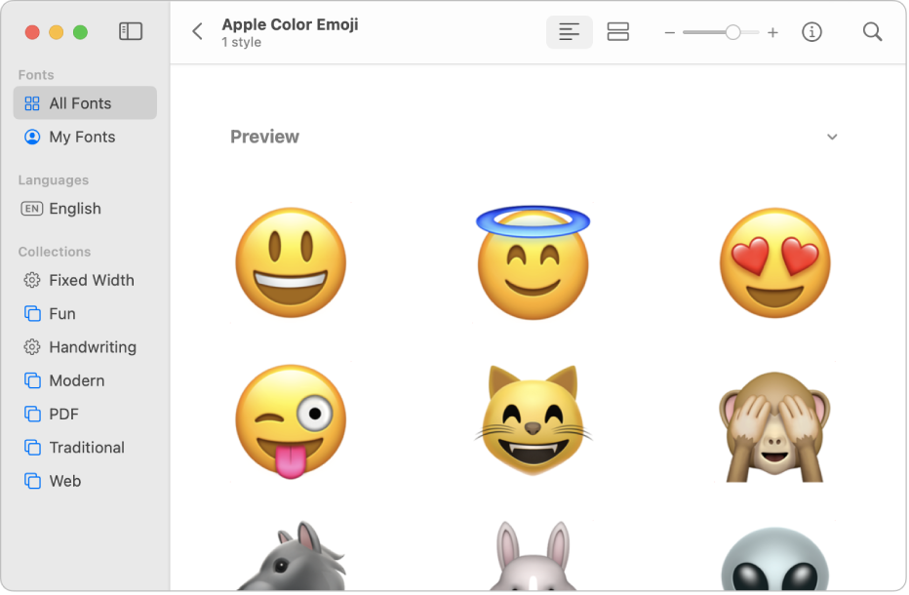Click the Apple Color Emoji title
909x595 pixels.
coord(290,24)
